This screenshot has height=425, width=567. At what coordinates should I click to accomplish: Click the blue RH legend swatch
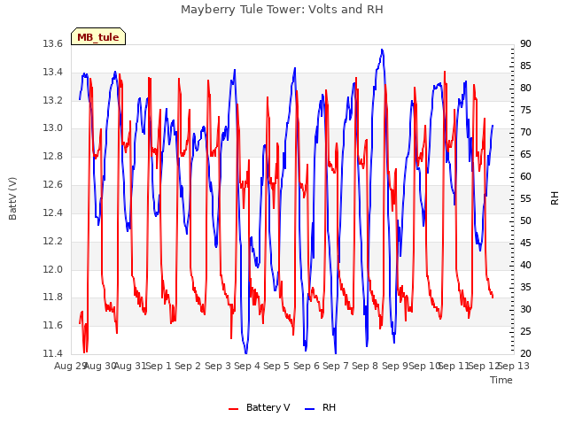(x=310, y=409)
